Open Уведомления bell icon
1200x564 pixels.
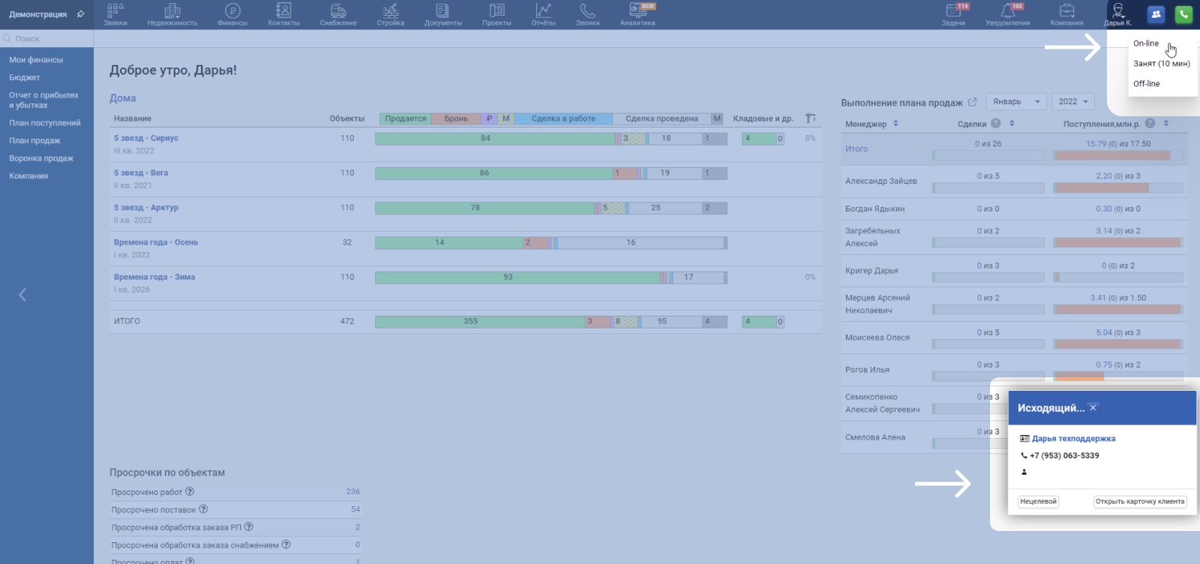[1007, 11]
